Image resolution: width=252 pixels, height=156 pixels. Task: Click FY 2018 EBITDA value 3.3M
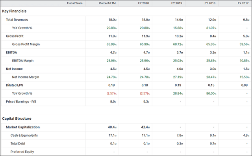[x=213, y=52]
